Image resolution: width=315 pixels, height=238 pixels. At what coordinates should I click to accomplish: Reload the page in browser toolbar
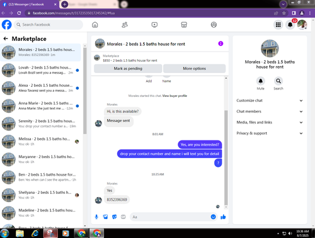(x=19, y=13)
